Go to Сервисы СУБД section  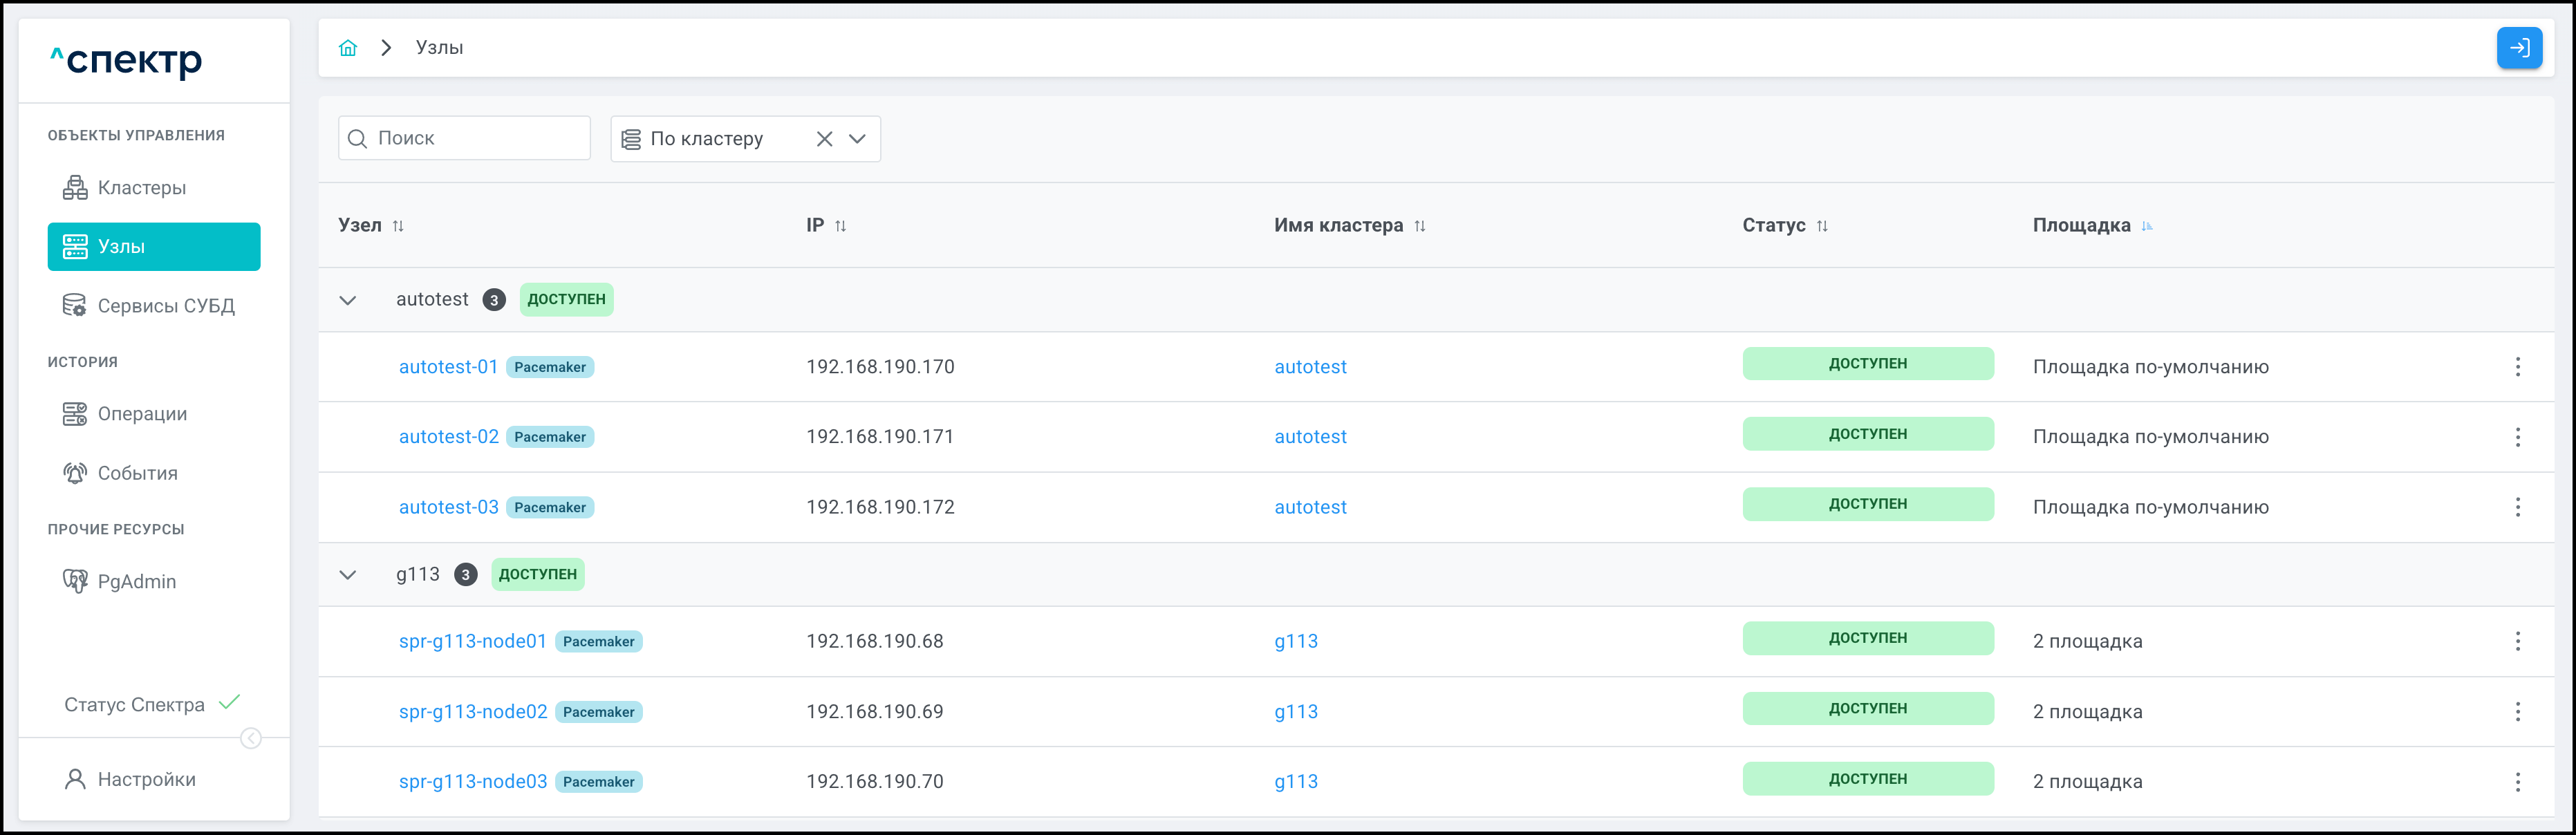click(x=165, y=306)
